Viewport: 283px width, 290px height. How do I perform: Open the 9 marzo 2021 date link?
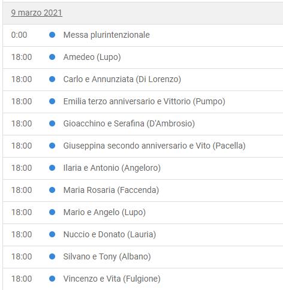pyautogui.click(x=37, y=13)
